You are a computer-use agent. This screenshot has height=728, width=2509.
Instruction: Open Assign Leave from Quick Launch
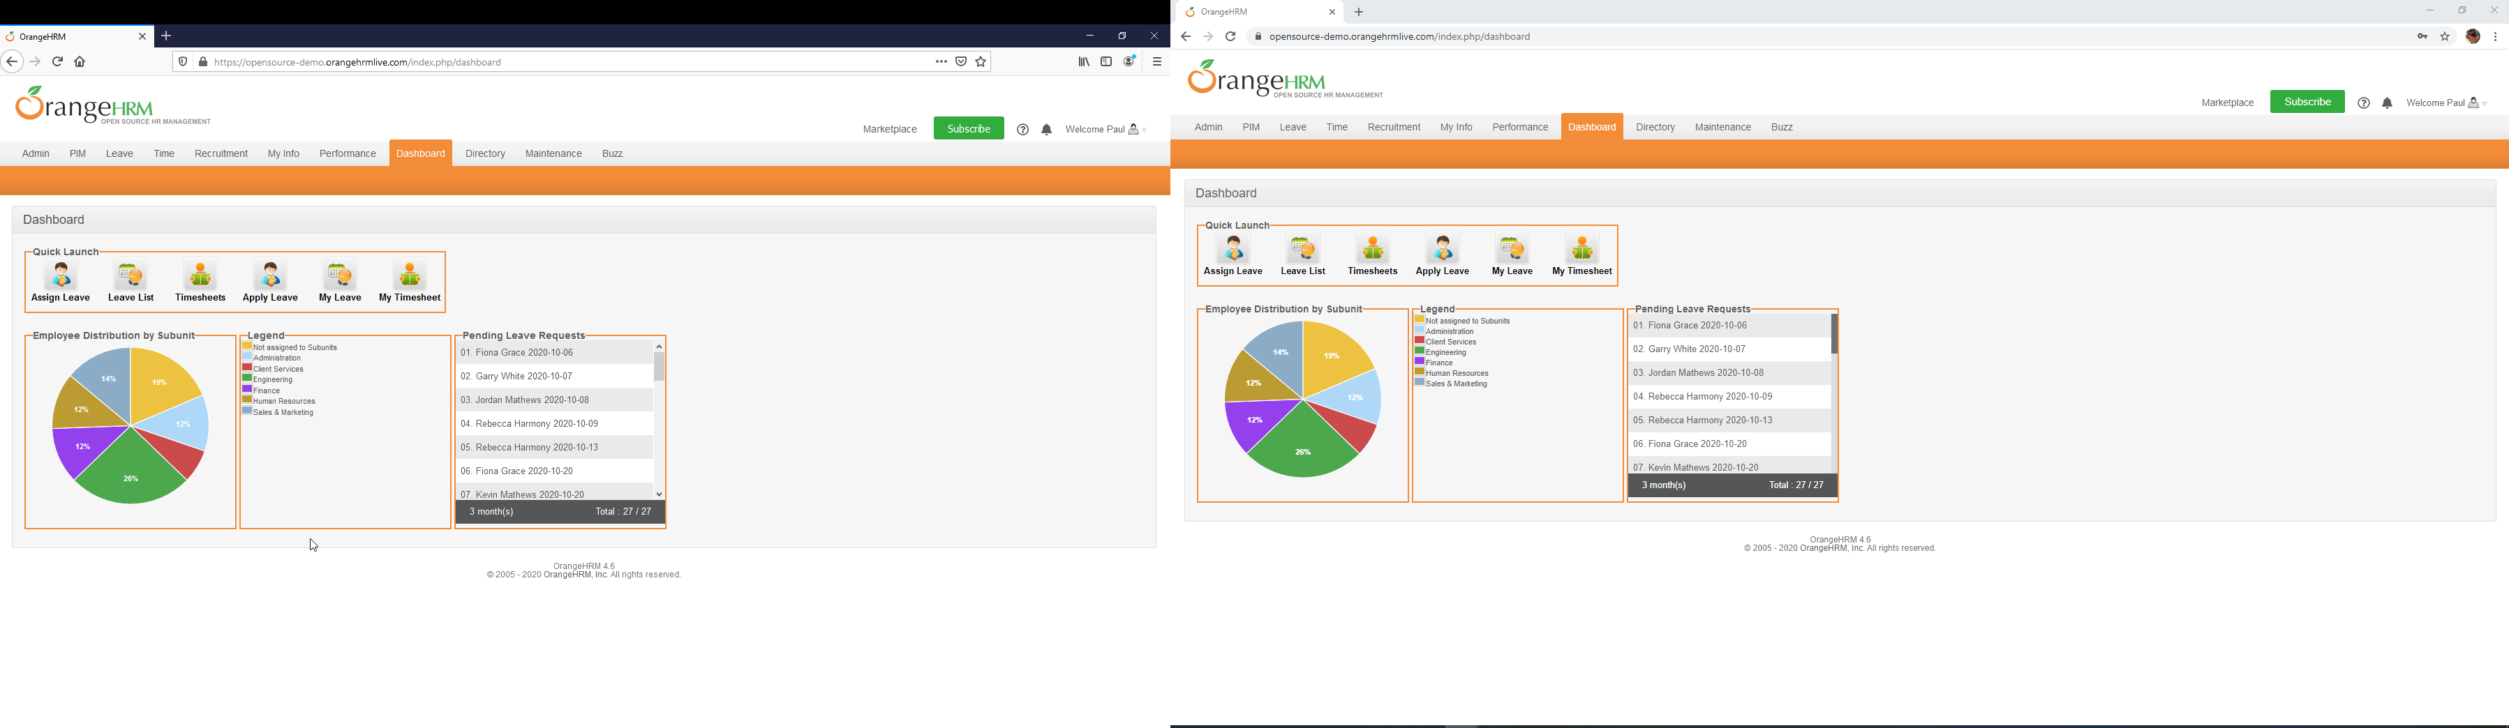(59, 281)
